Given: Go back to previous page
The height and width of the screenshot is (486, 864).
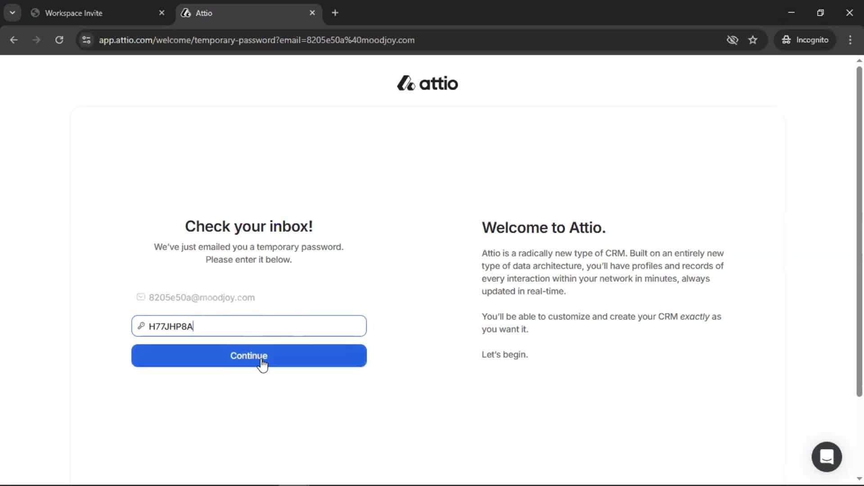Looking at the screenshot, I should click(14, 40).
